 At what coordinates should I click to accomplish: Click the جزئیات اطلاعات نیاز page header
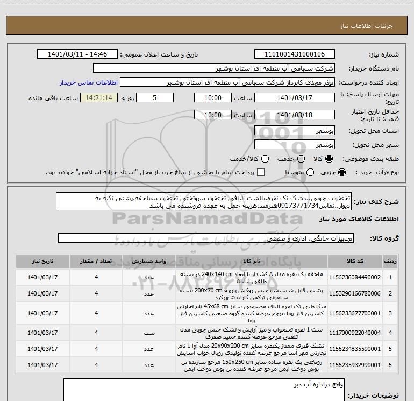click(367, 26)
